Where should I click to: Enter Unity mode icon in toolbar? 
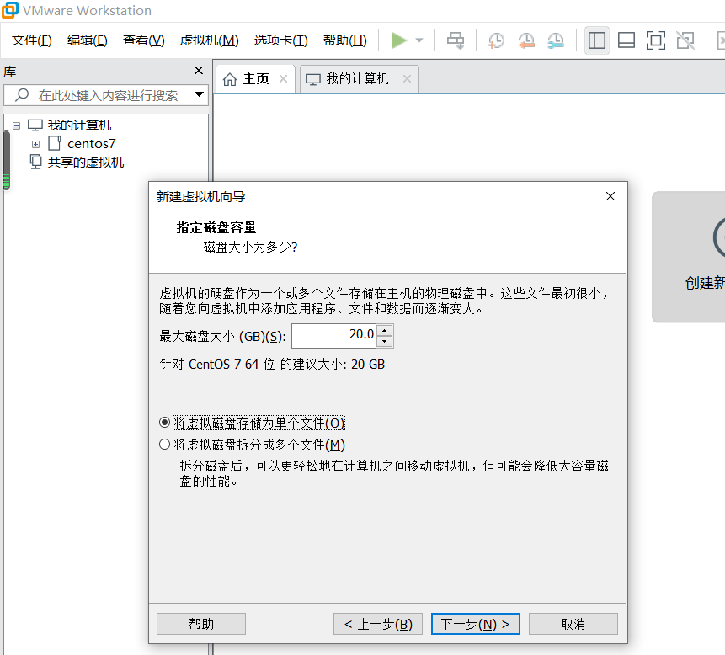tap(685, 40)
